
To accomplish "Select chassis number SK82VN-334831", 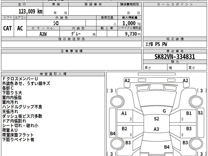I will [175, 57].
